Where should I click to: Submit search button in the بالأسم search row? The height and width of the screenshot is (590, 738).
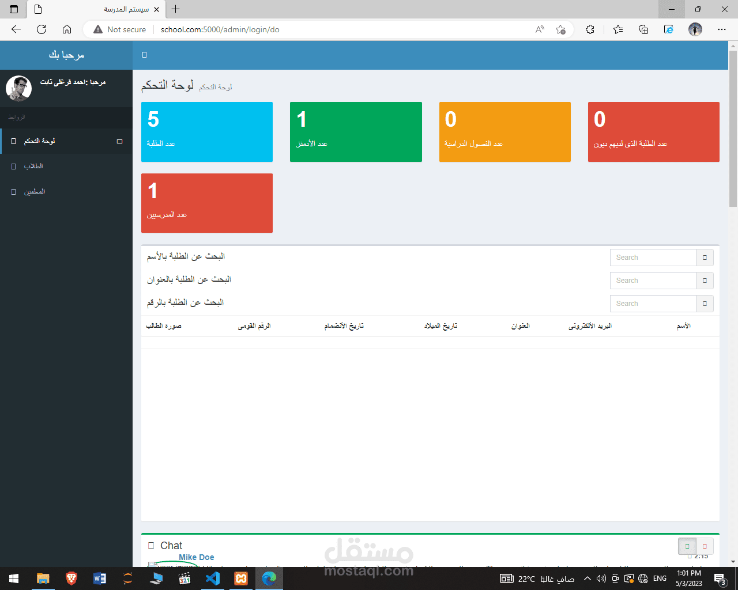[x=705, y=258]
